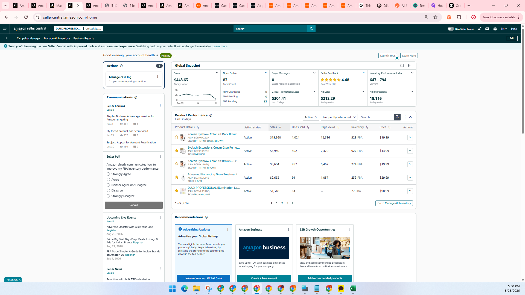Click info icon next to Recommendations
The image size is (525, 295).
(x=206, y=217)
